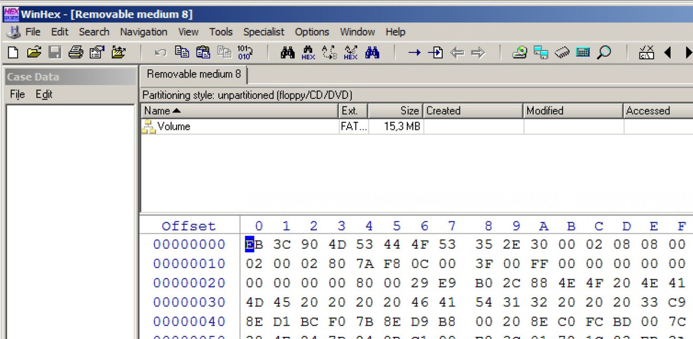
Task: Open the Edit menu in main menu bar
Action: pyautogui.click(x=60, y=32)
